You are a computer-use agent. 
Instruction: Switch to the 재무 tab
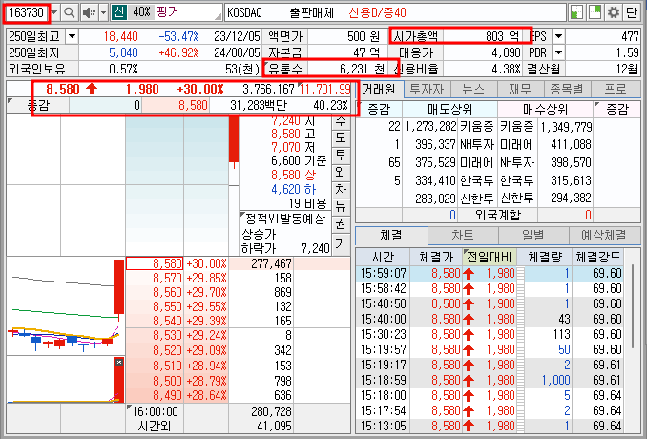[521, 89]
